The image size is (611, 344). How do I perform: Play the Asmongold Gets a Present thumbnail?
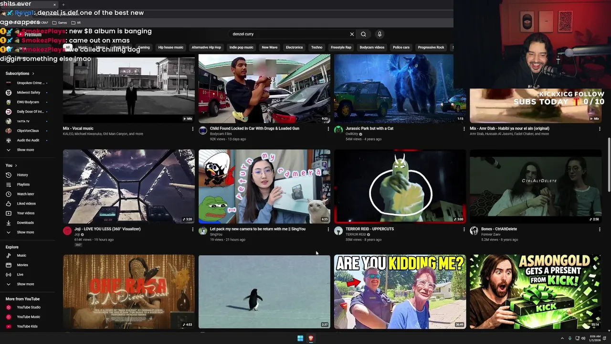click(x=536, y=291)
